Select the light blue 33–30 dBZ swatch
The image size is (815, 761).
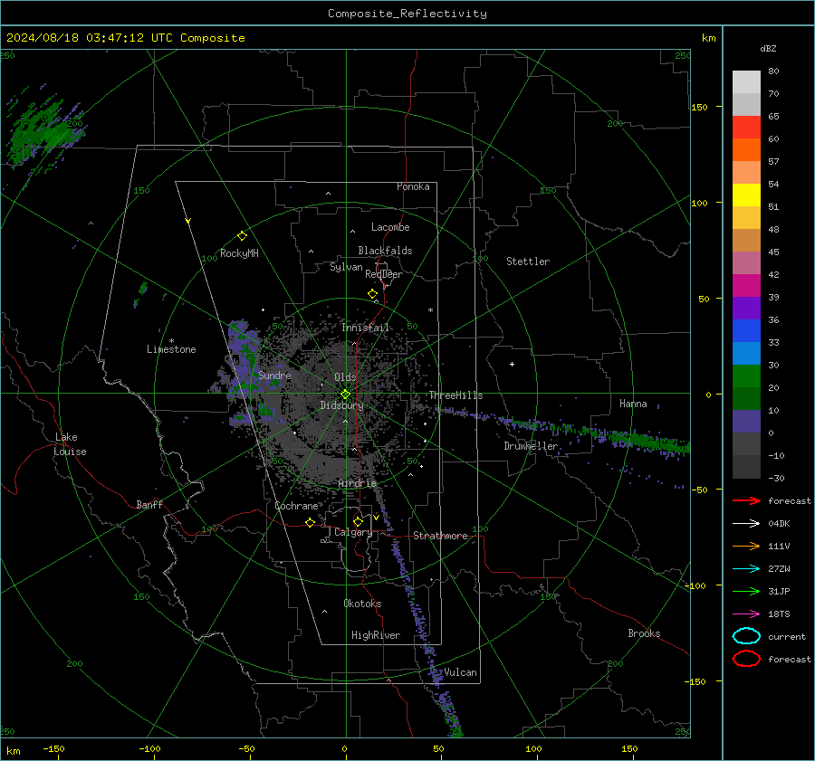[x=746, y=354]
